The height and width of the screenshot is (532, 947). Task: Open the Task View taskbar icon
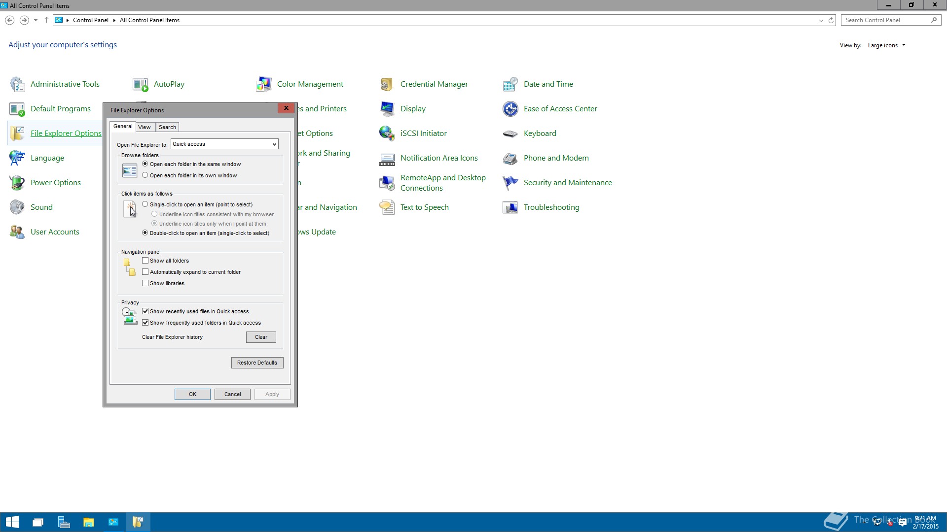pos(38,522)
